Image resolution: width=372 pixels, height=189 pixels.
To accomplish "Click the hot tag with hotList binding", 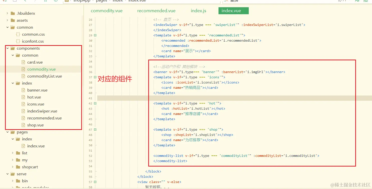I will tap(193, 109).
